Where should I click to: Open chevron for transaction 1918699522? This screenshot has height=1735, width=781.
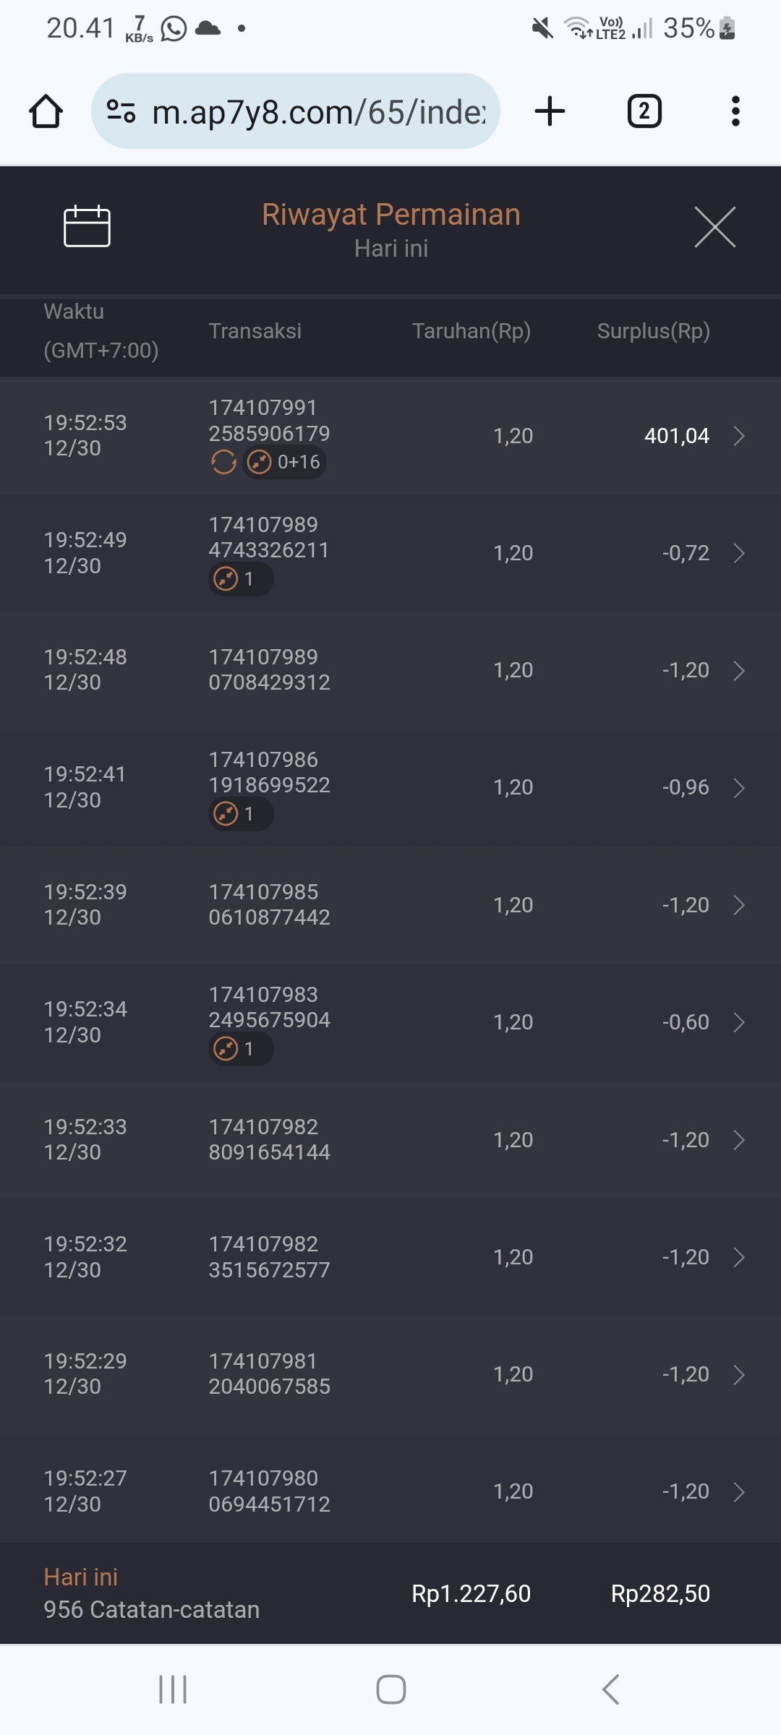point(738,787)
